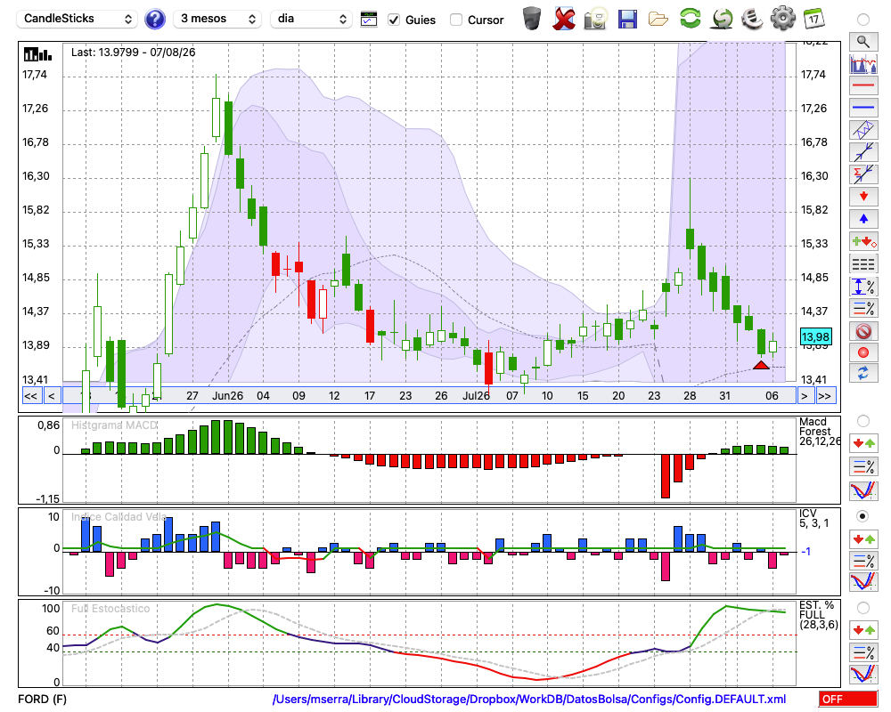Save chart with the floppy disk icon
This screenshot has width=891, height=712.
(626, 20)
